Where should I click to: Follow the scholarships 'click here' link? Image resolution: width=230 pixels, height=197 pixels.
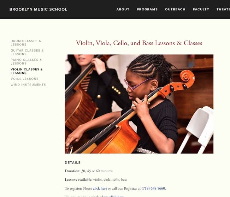coord(117,196)
